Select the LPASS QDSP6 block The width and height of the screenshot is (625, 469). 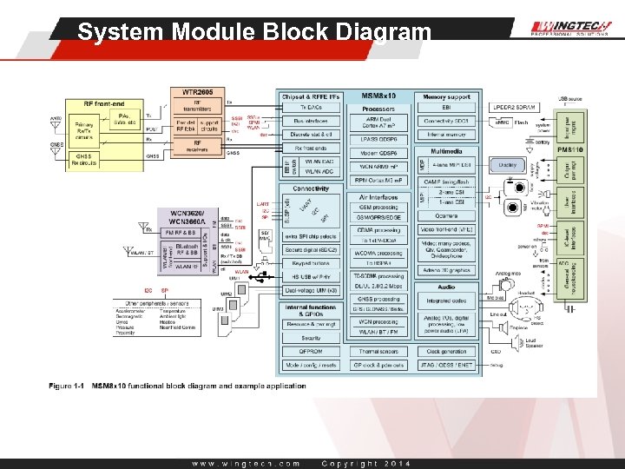point(378,140)
